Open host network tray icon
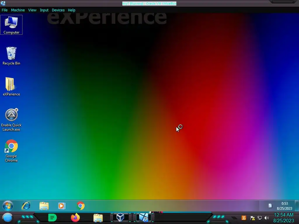 click(x=260, y=218)
